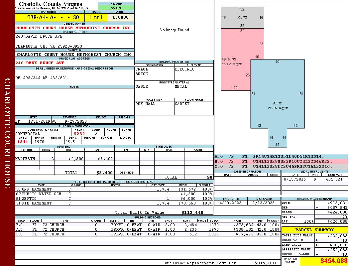Click the No Image Found placeholder
Screen dimensions: 349x266
pyautogui.click(x=174, y=30)
